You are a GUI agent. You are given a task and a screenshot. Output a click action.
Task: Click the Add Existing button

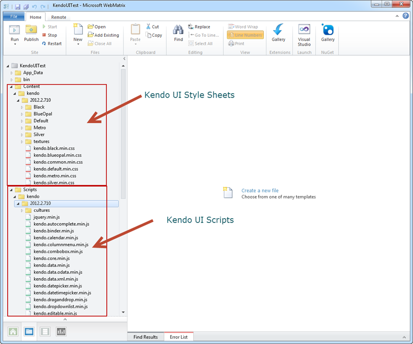pyautogui.click(x=103, y=35)
